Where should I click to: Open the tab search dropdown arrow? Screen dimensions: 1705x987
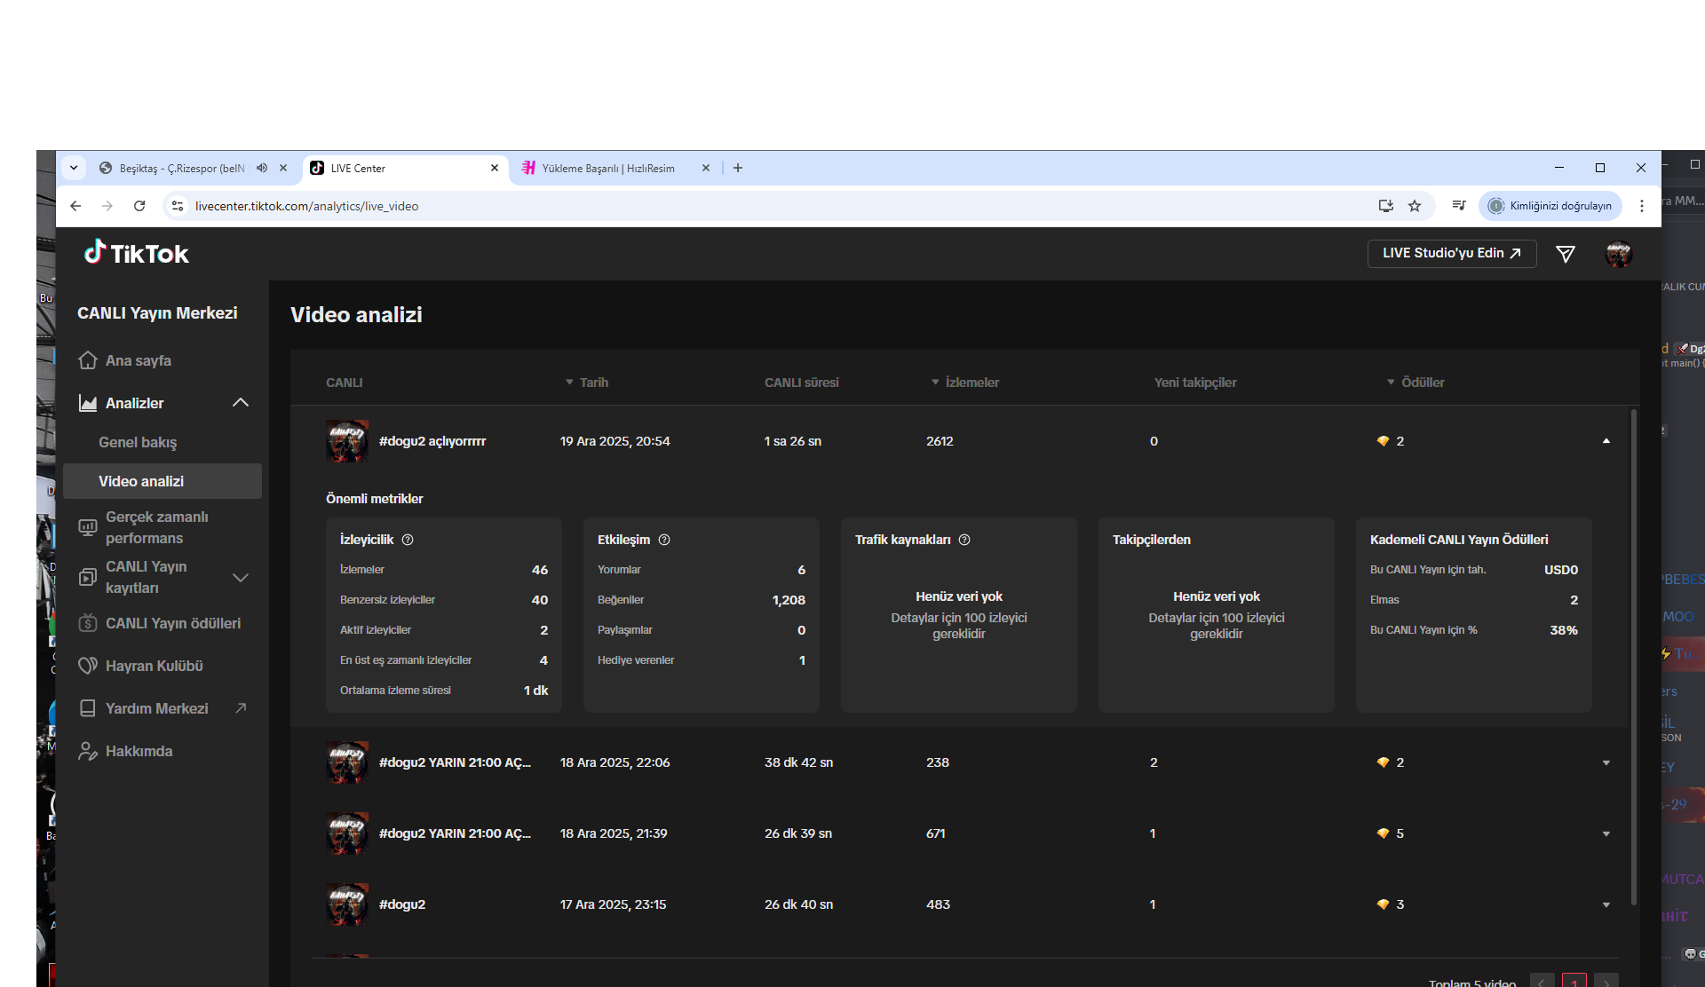74,168
